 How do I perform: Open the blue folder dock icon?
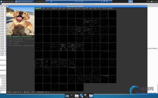click(x=91, y=96)
